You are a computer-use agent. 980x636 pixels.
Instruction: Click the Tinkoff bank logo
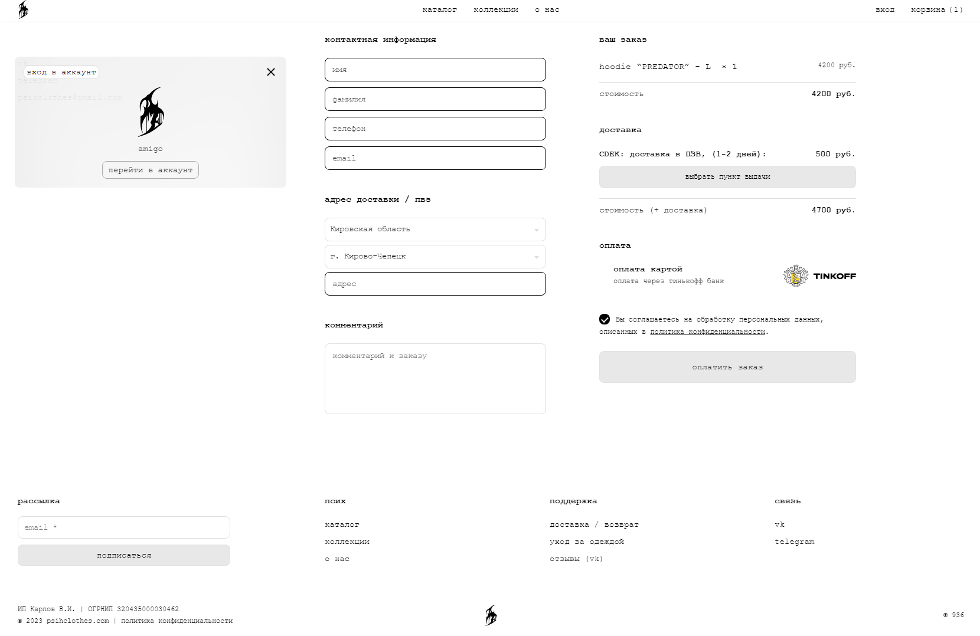pyautogui.click(x=819, y=276)
